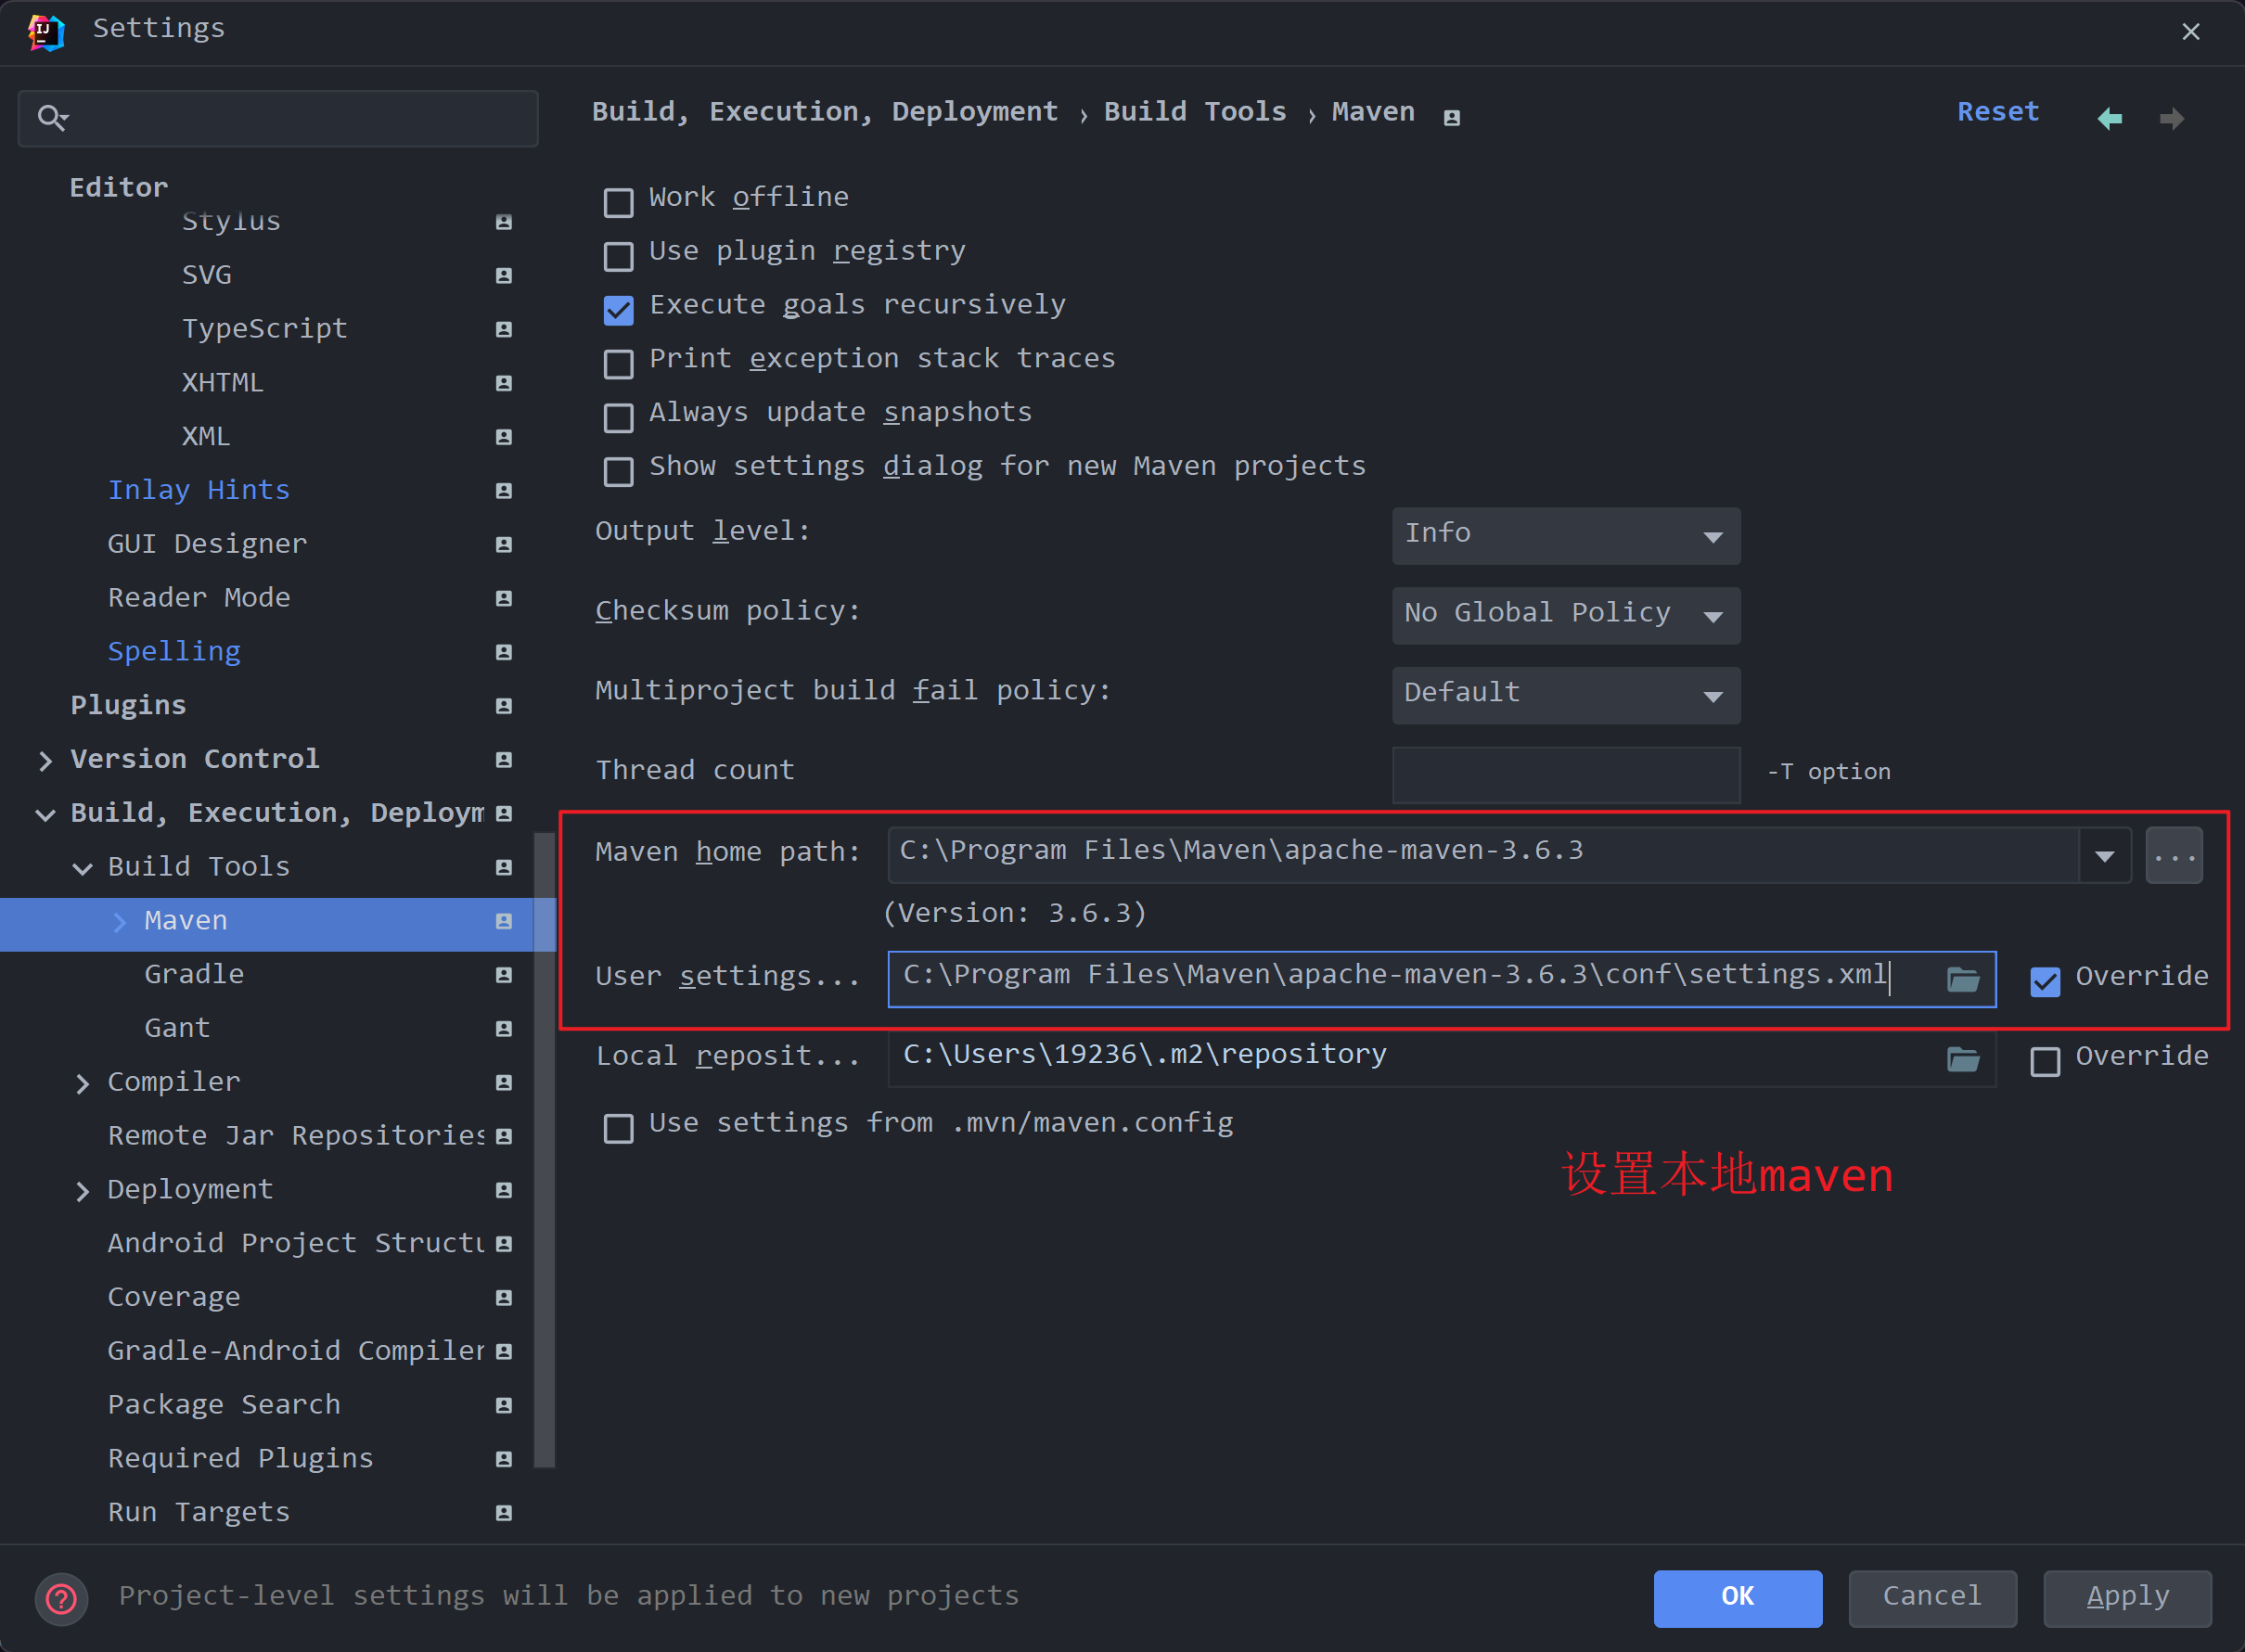
Task: Click folder icon in Local repository field
Action: tap(1962, 1059)
